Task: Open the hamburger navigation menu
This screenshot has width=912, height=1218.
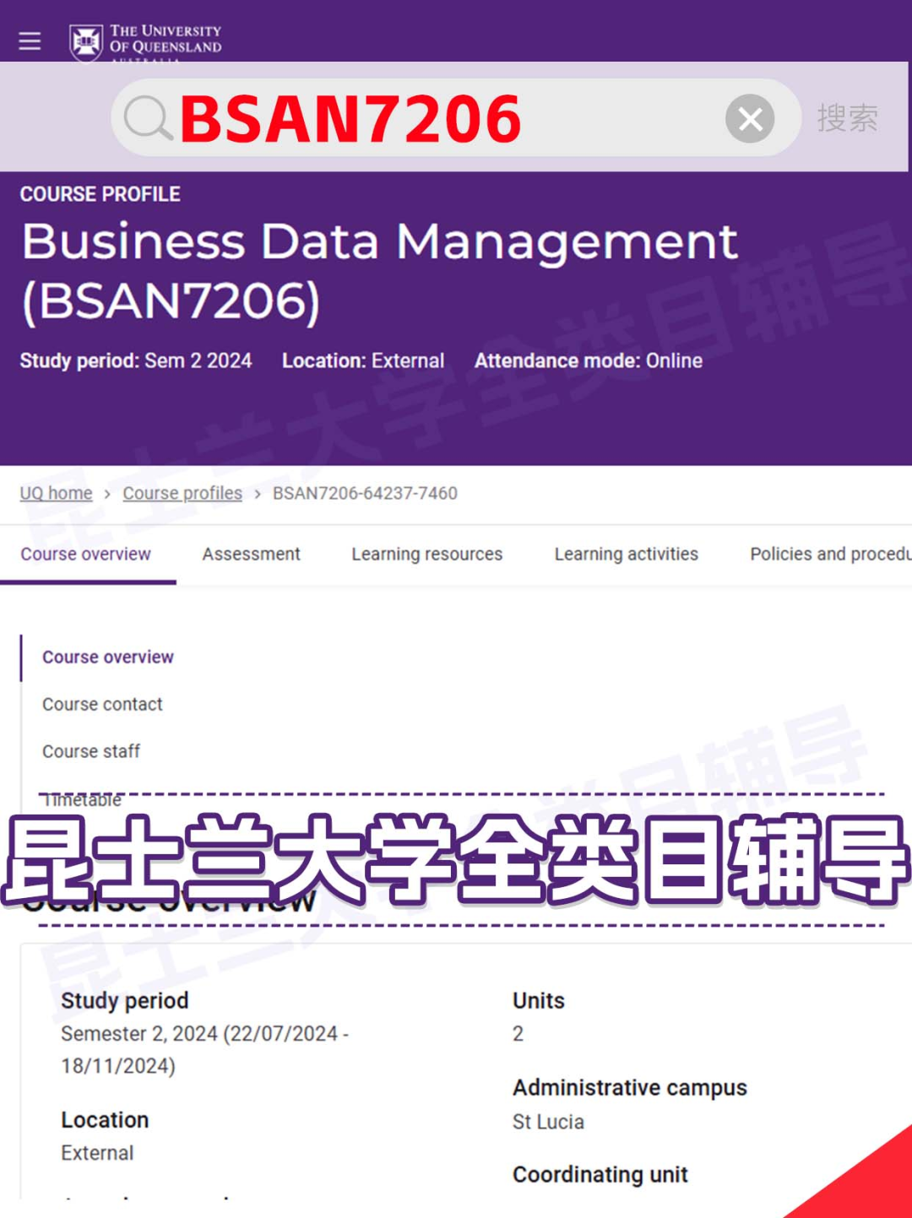Action: click(x=30, y=41)
